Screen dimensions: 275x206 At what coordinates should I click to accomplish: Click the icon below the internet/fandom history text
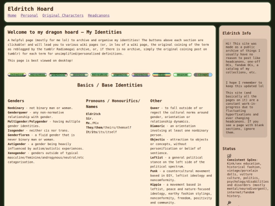[x=229, y=203]
